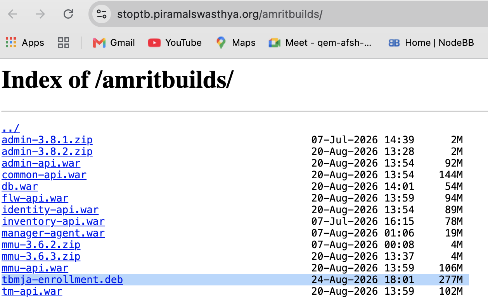Screen dimensions: 488x306
Task: Open Gmail bookmark
Action: [x=114, y=42]
